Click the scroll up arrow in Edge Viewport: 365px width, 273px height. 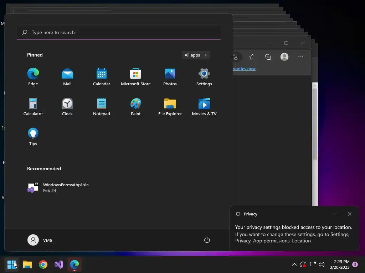(x=315, y=86)
